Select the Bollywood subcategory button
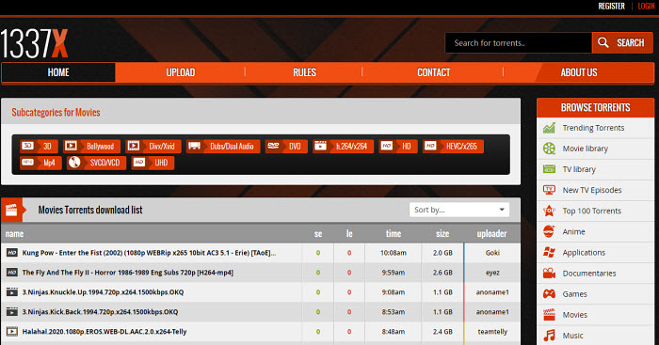The height and width of the screenshot is (345, 659). (91, 146)
